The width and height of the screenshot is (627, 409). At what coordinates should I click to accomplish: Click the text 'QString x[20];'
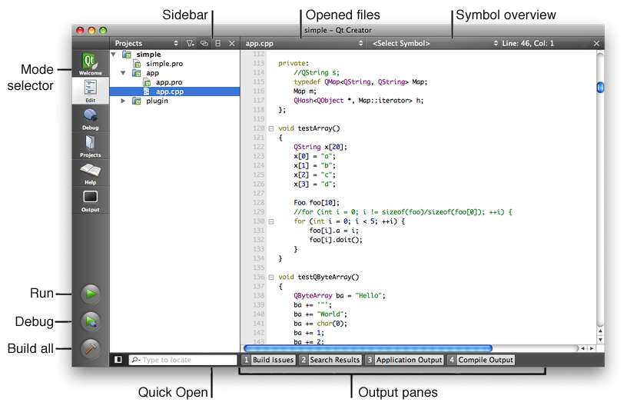pos(320,147)
